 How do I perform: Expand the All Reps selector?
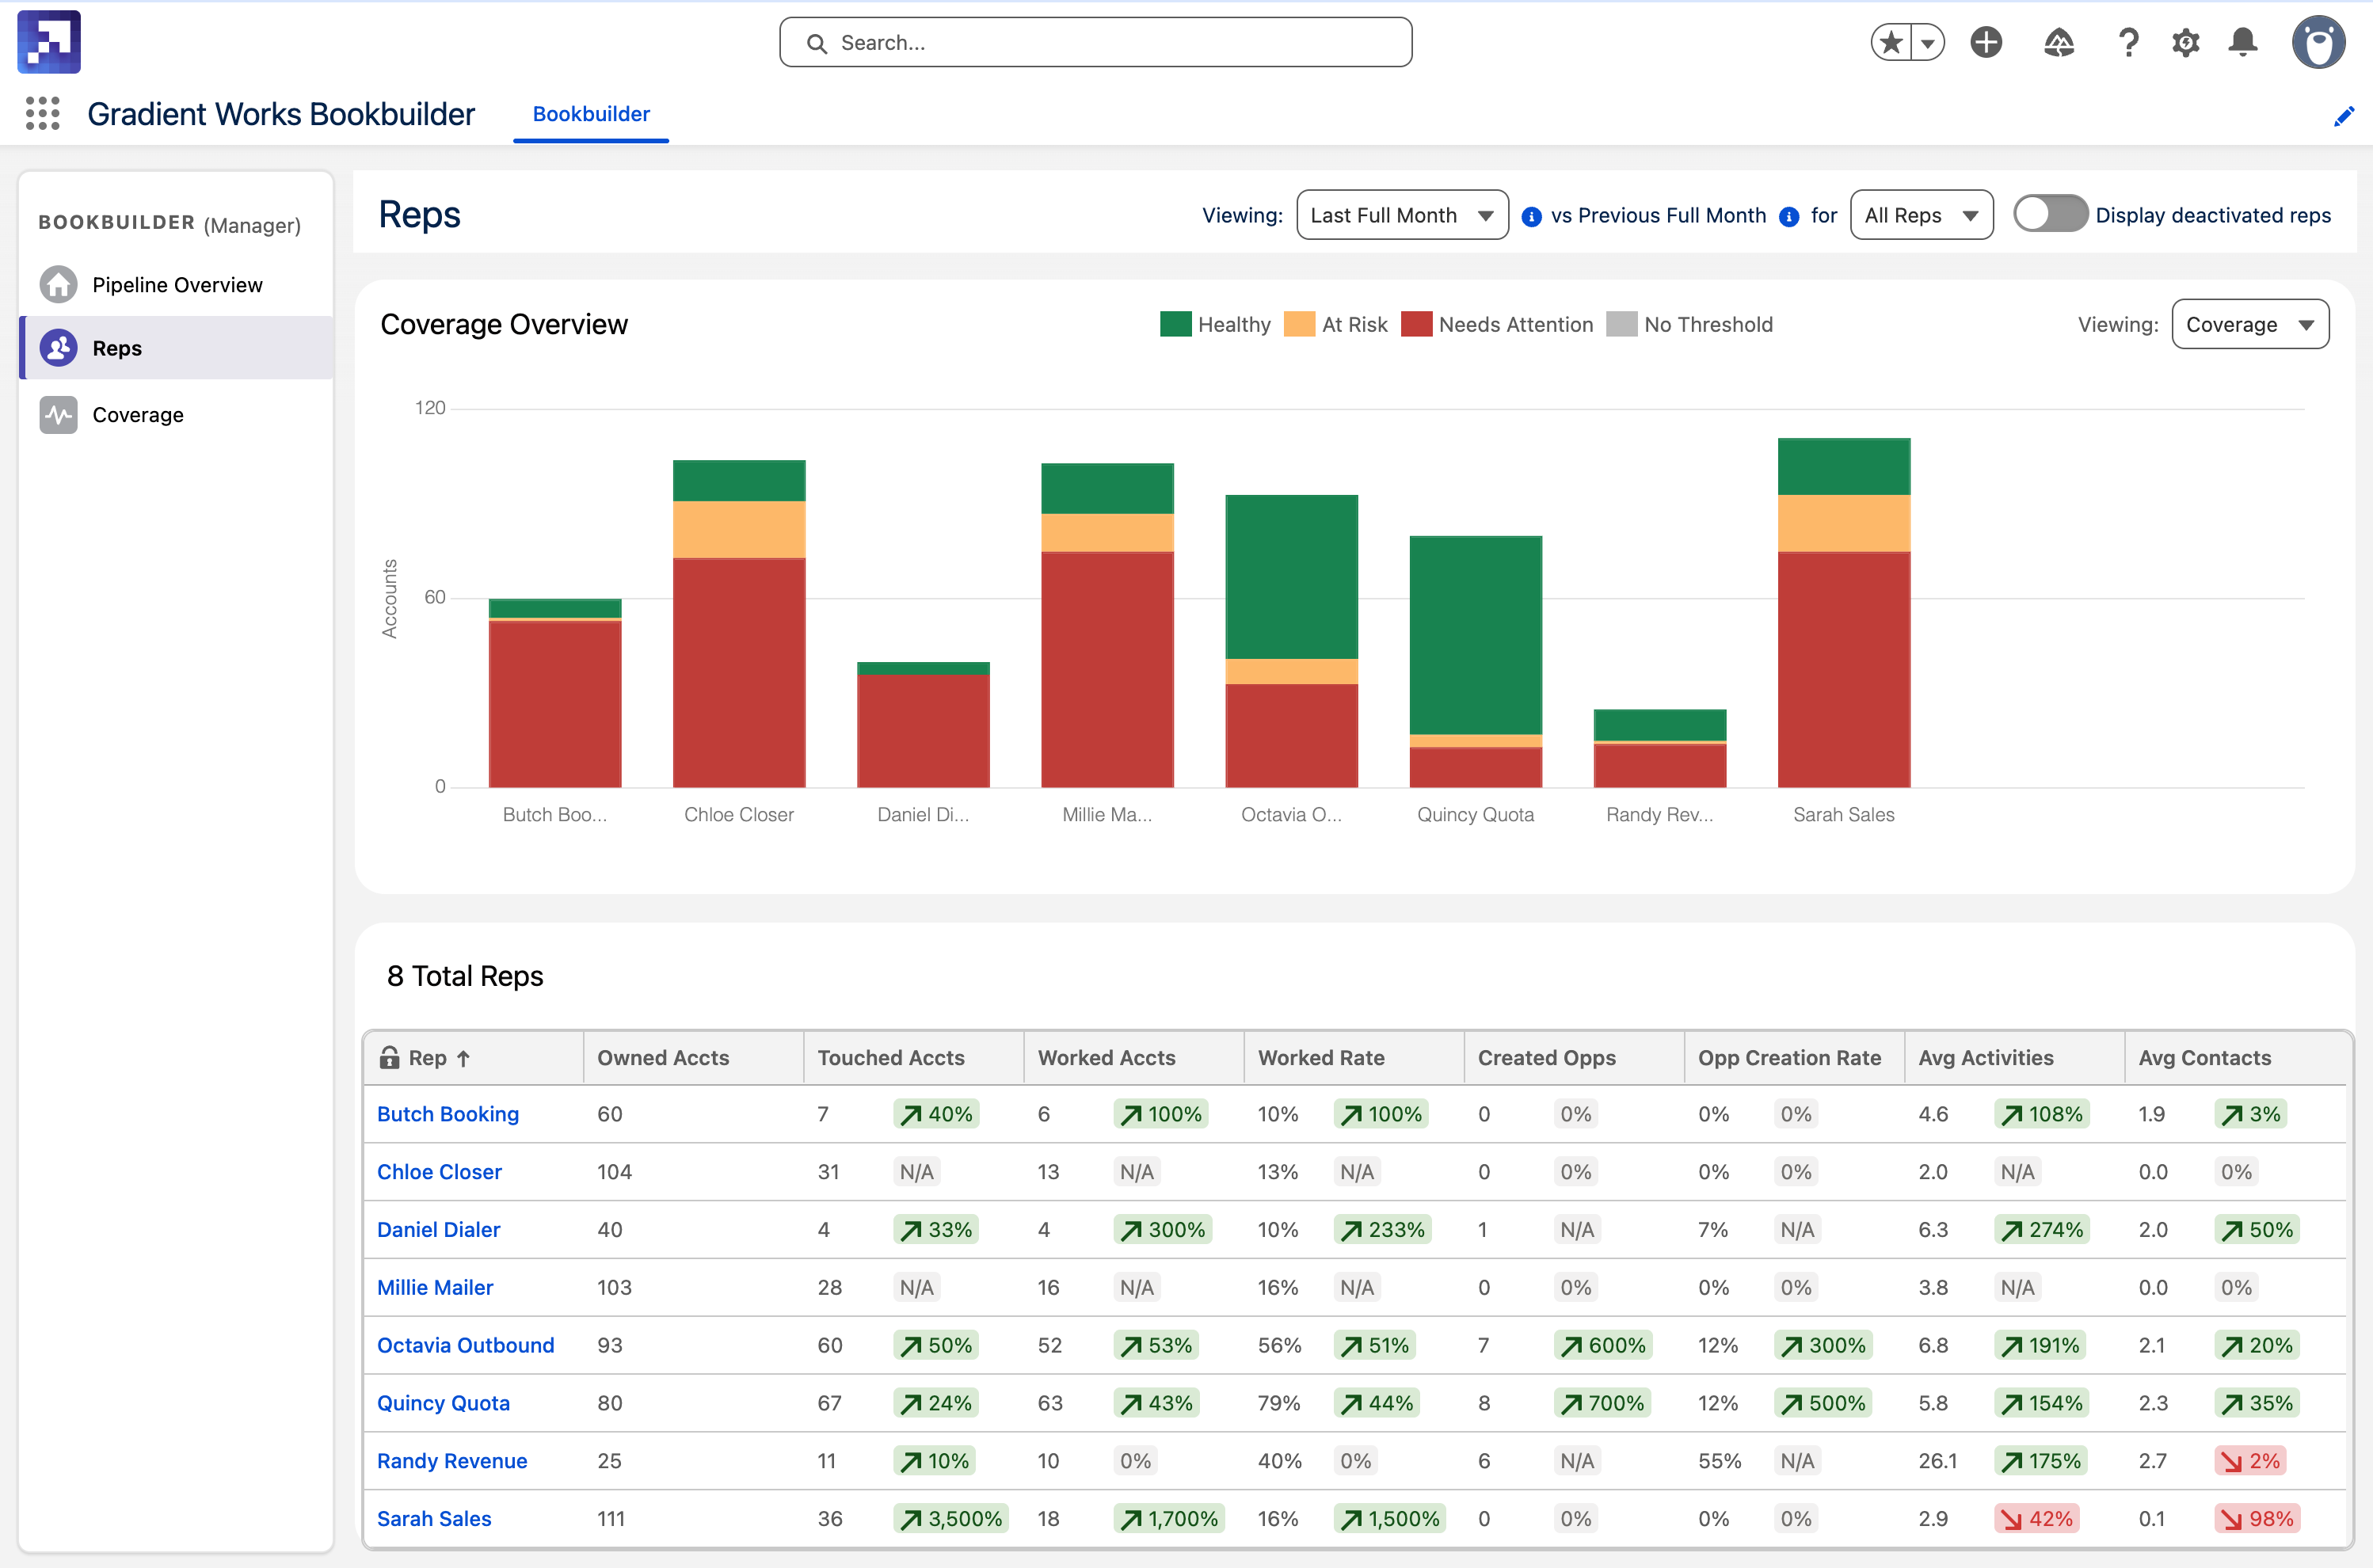pos(1921,214)
